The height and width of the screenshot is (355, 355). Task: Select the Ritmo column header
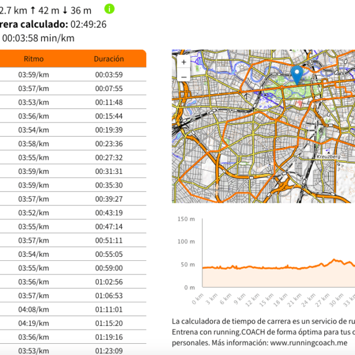(34, 59)
